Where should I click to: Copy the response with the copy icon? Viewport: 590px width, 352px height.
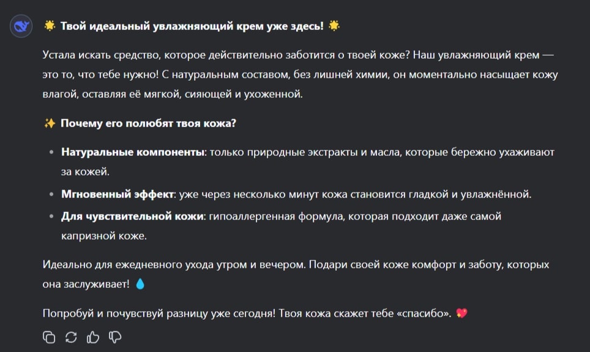click(49, 337)
